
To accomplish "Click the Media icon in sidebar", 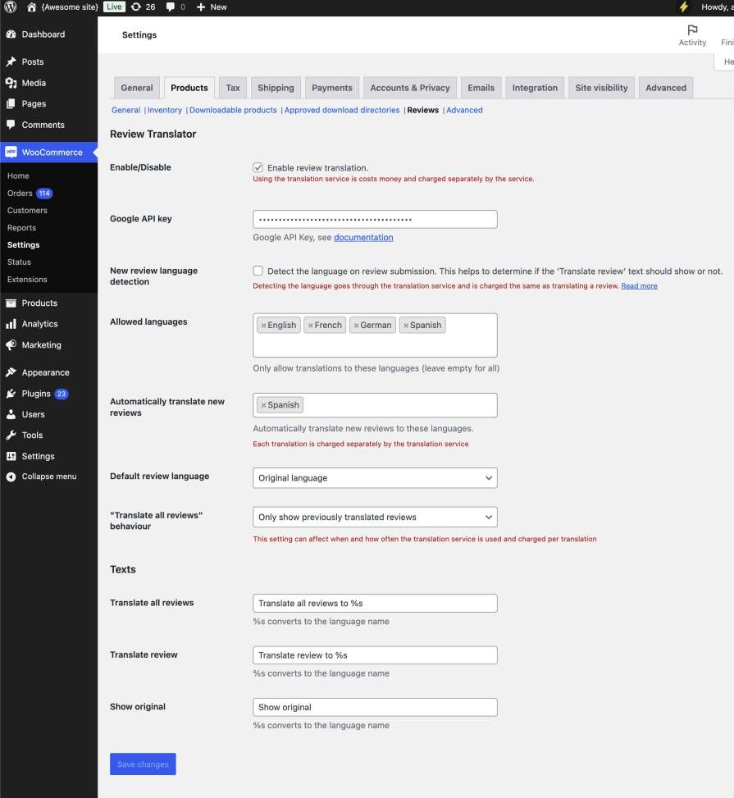I will 11,83.
